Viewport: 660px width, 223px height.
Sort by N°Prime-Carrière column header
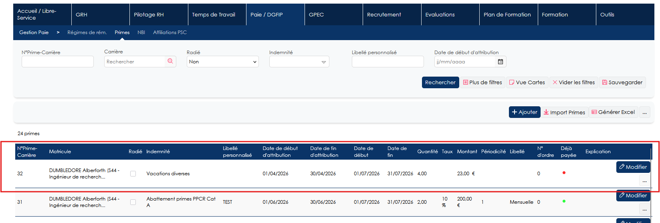27,152
